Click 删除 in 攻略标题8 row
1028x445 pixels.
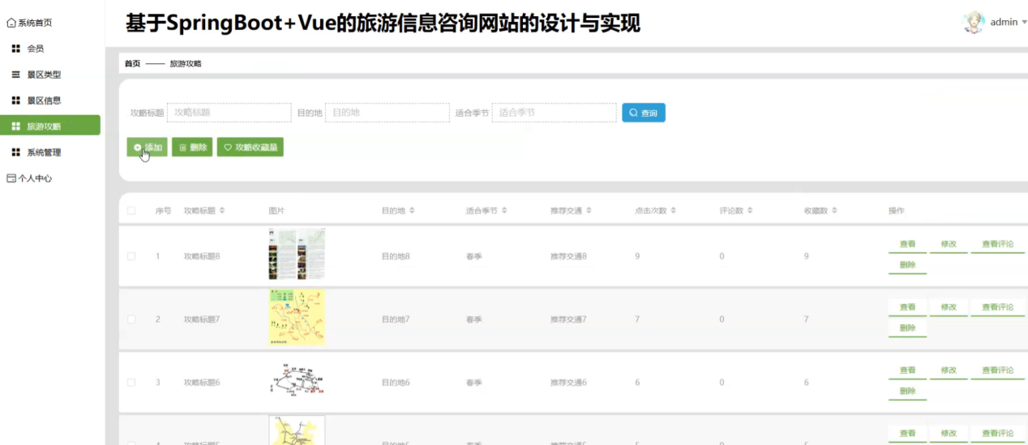(x=907, y=265)
